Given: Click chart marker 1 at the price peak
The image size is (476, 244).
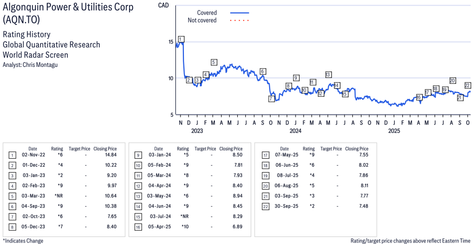Looking at the screenshot, I should click(x=181, y=39).
